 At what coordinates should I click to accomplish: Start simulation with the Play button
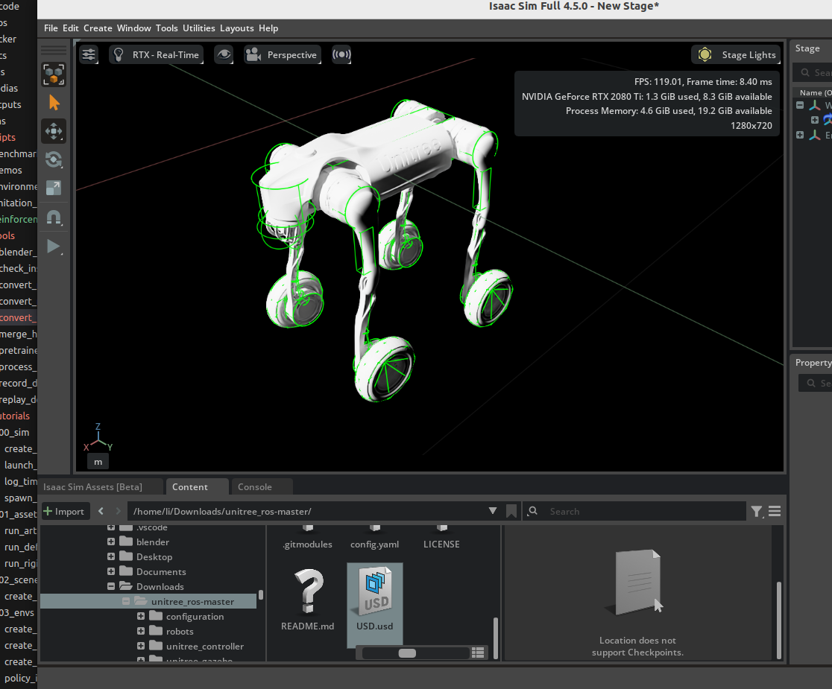click(54, 247)
